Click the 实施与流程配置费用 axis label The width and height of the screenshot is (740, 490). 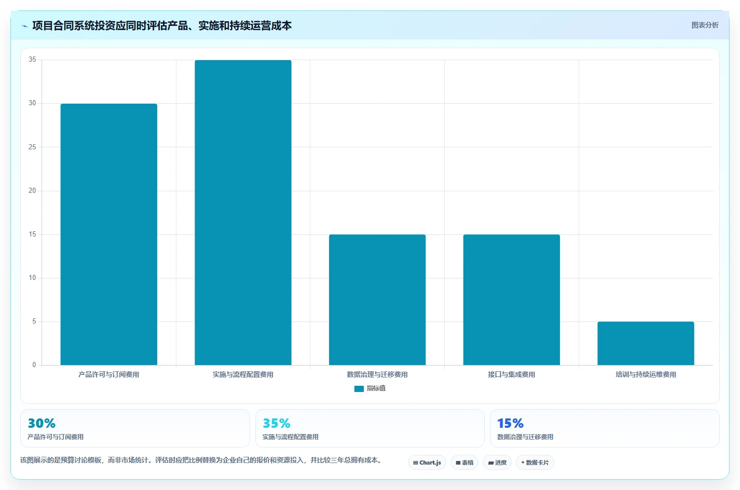pos(243,374)
